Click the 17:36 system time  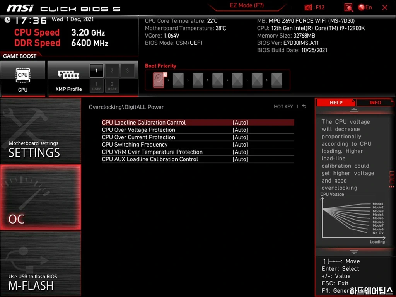coord(31,20)
